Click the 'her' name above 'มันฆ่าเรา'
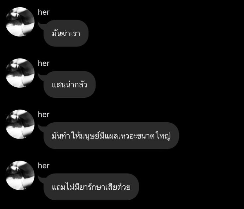 click(43, 12)
